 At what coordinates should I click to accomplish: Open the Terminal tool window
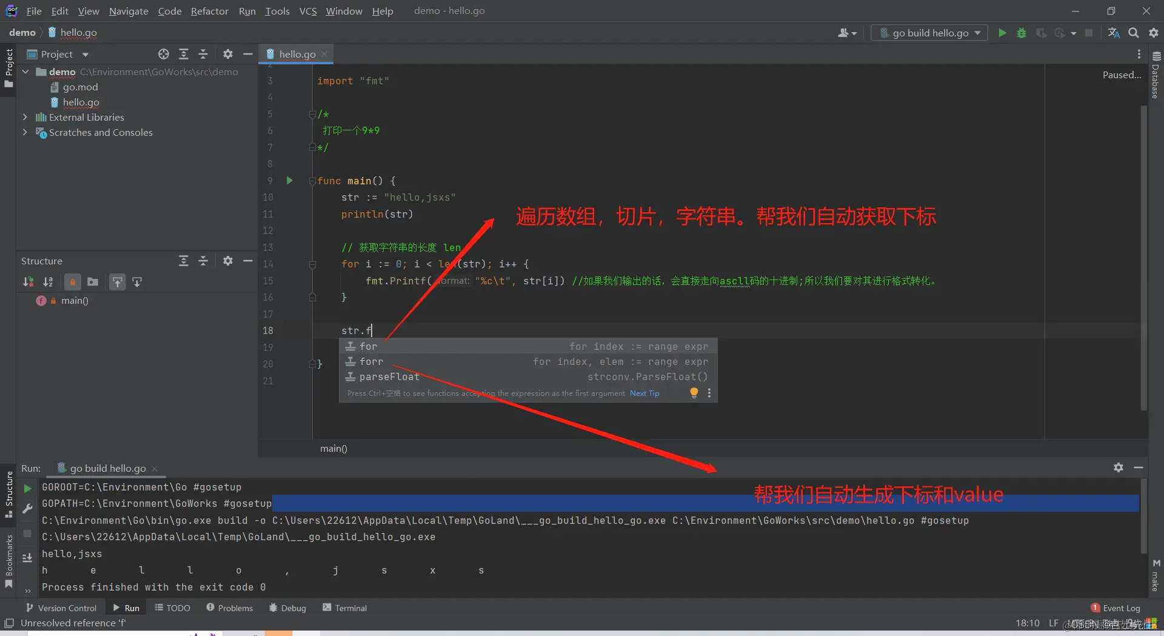344,608
